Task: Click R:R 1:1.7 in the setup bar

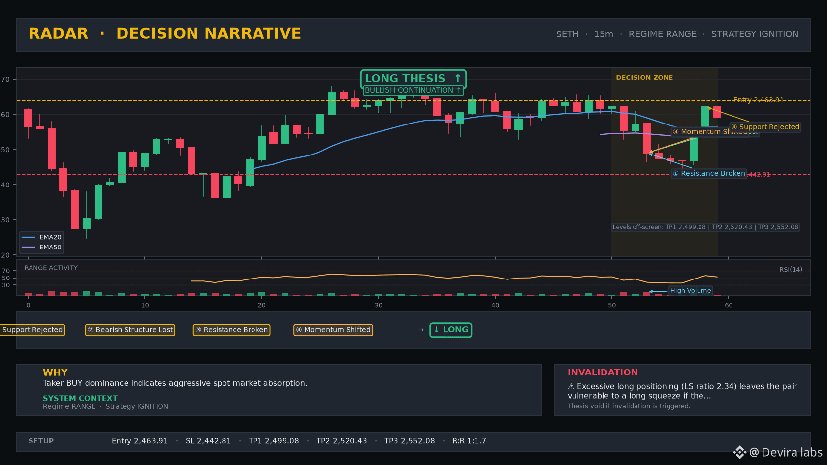Action: 469,441
